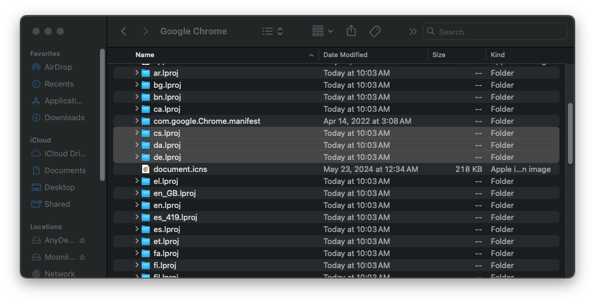Sort by the Size column header
This screenshot has width=595, height=303.
(438, 55)
